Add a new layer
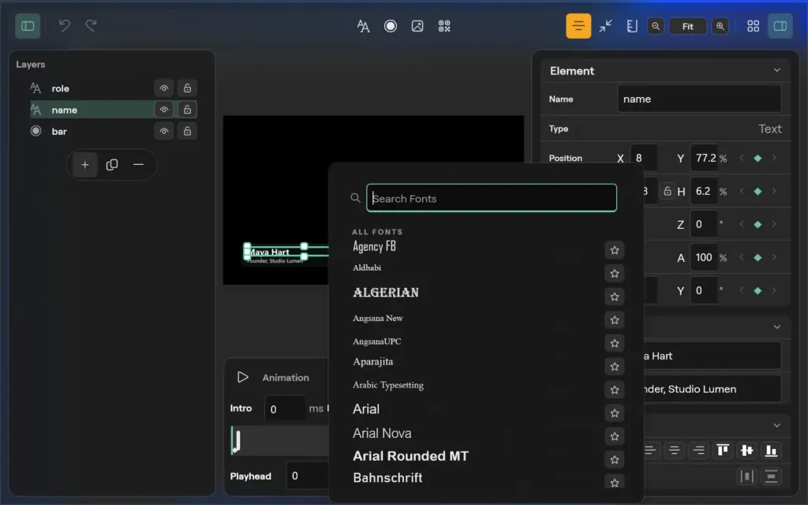The width and height of the screenshot is (808, 505). (x=85, y=165)
